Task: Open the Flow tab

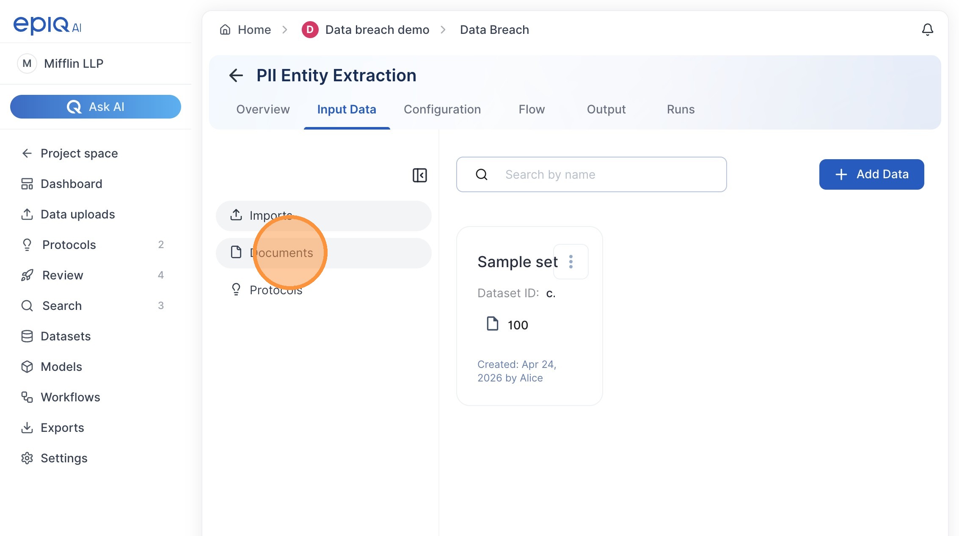Action: (x=532, y=109)
